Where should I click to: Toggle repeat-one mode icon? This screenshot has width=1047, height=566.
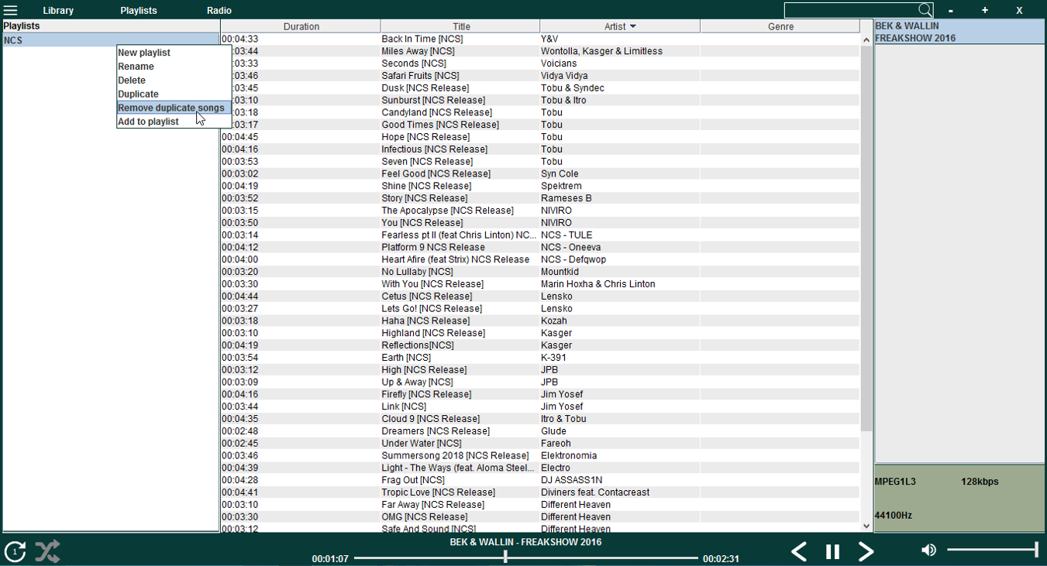[x=15, y=552]
